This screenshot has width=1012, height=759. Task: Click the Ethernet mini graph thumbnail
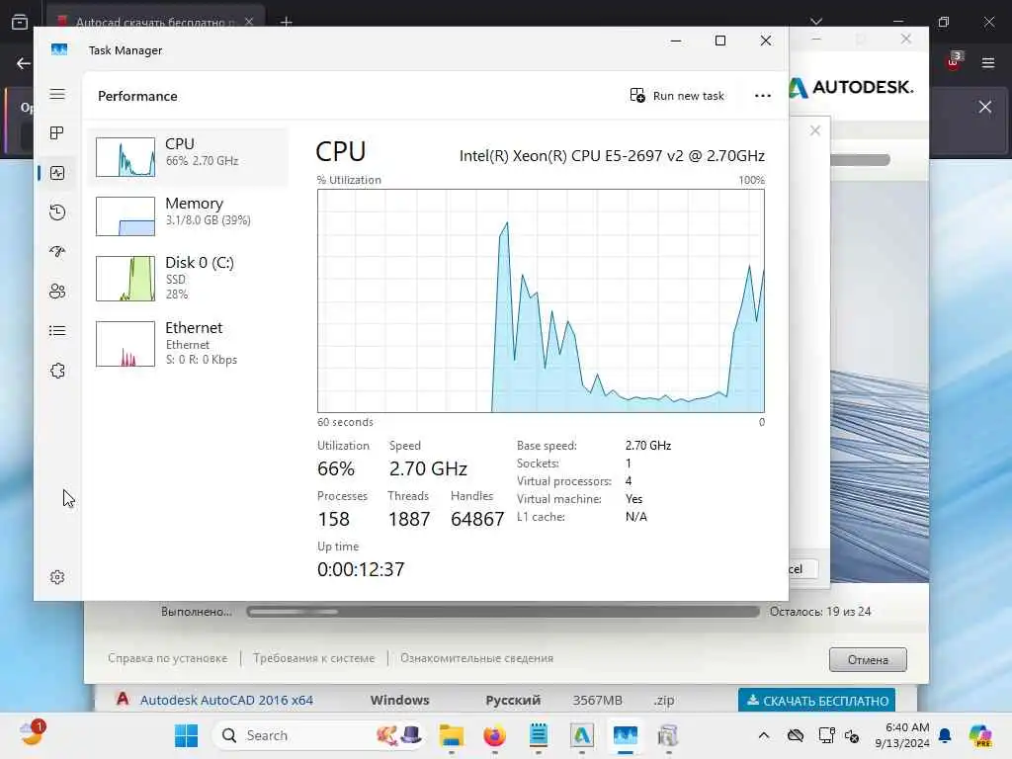[126, 344]
